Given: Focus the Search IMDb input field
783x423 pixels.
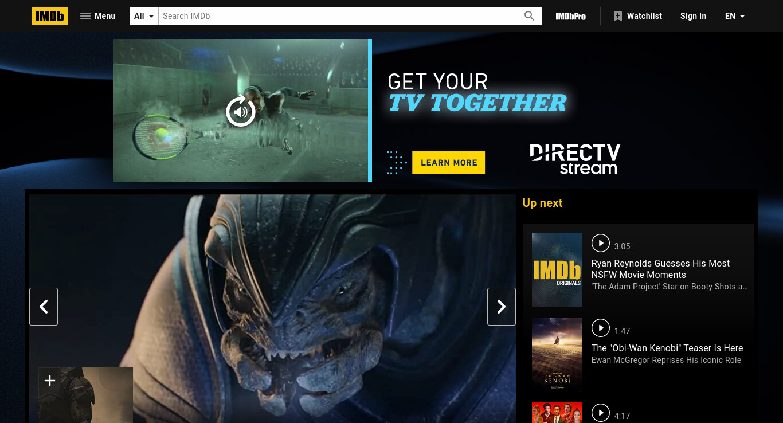Looking at the screenshot, I should [x=339, y=16].
